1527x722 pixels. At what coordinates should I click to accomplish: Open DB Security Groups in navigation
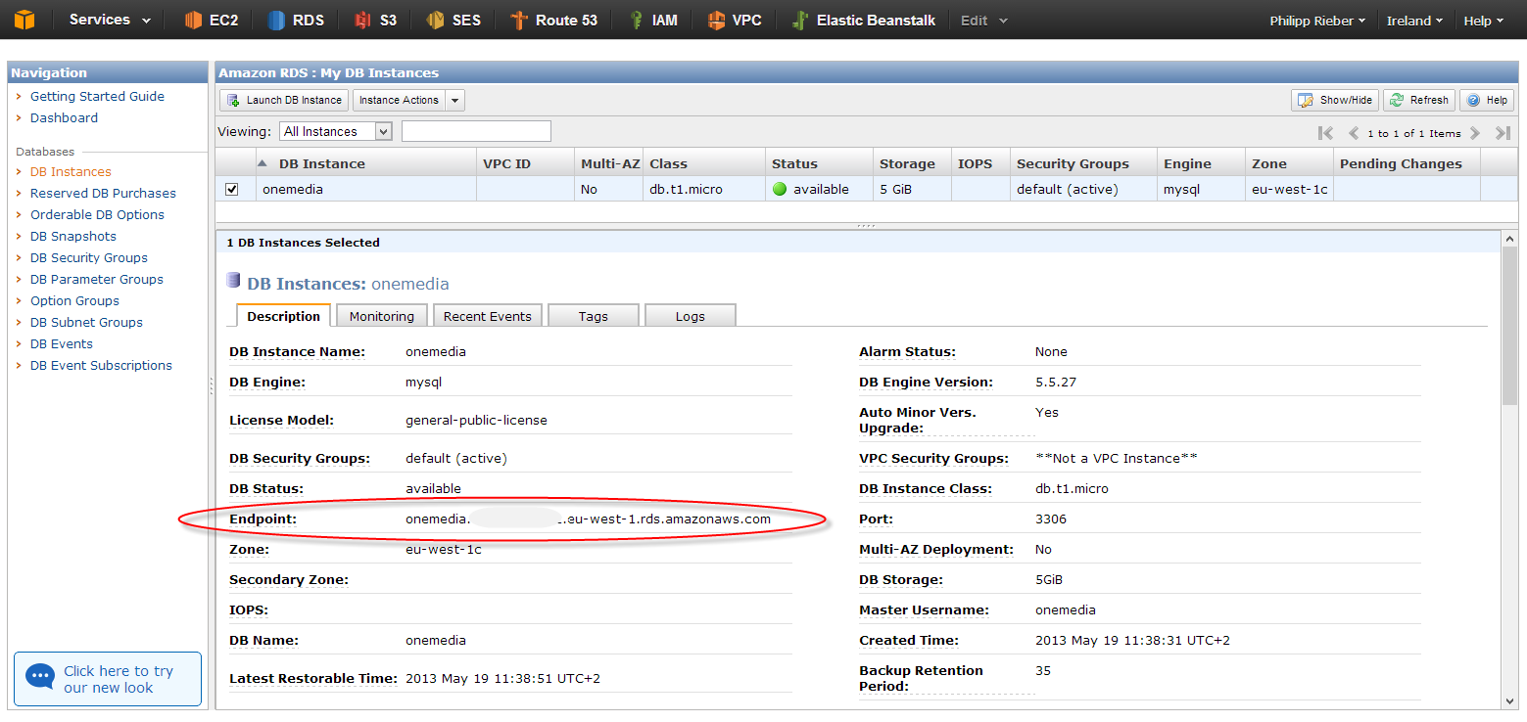[x=89, y=257]
